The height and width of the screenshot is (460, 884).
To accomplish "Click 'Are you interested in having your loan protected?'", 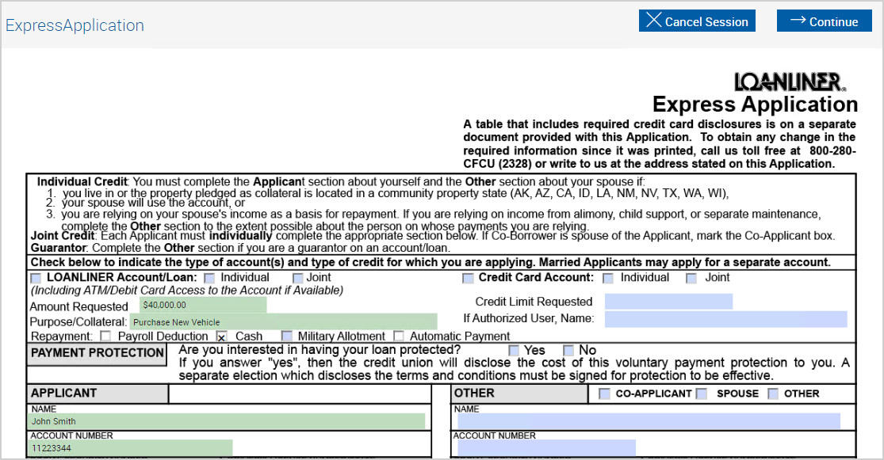I will point(320,350).
